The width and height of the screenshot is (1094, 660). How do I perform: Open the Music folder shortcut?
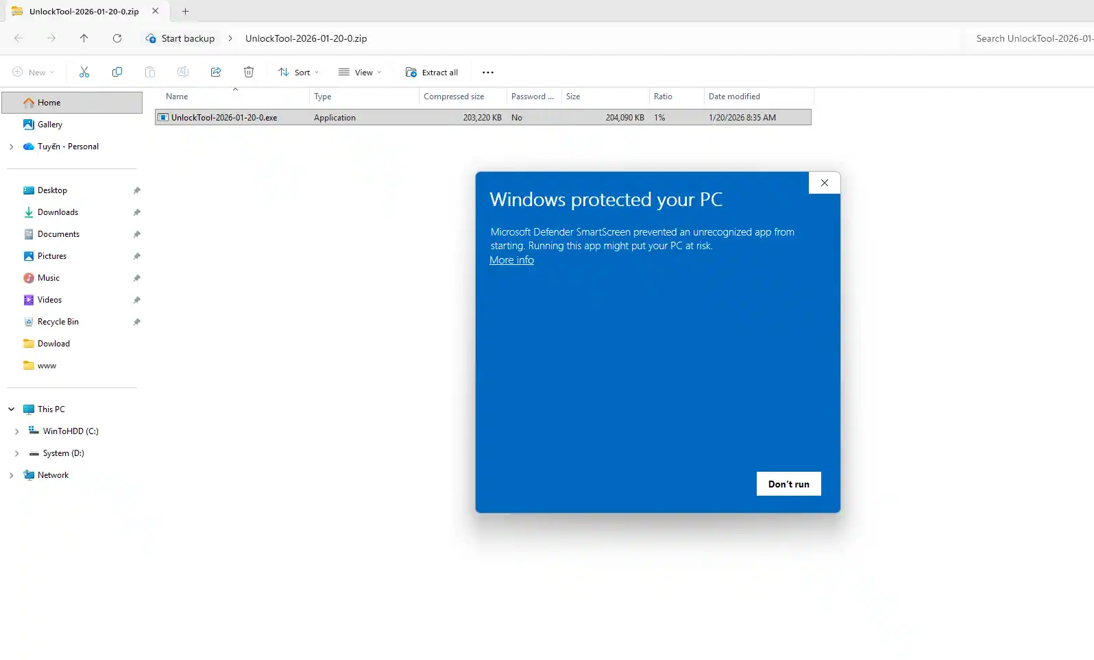click(x=48, y=278)
